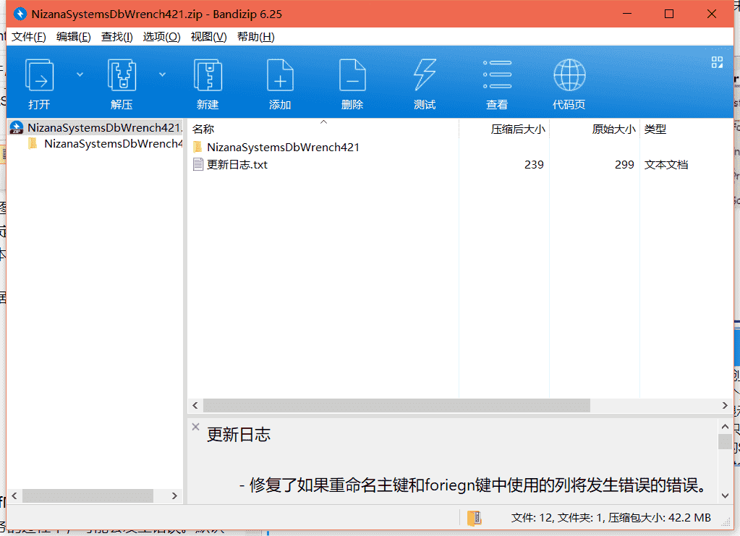The width and height of the screenshot is (740, 536).
Task: Click the 更新日志 heading in preview pane
Action: tap(239, 435)
